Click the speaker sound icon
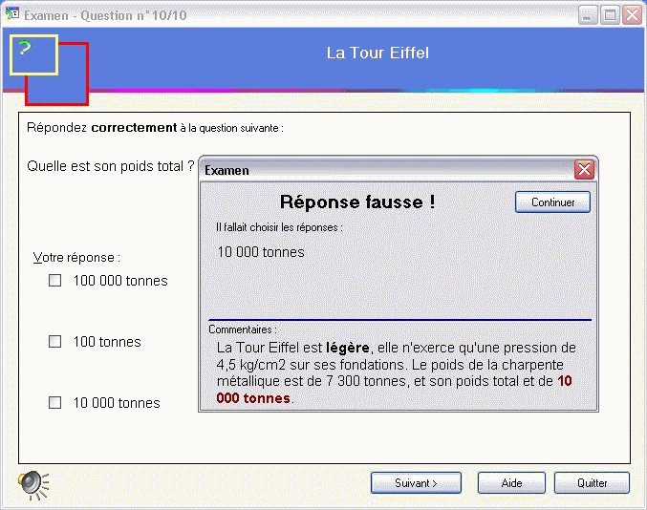Image resolution: width=647 pixels, height=510 pixels. coord(33,485)
